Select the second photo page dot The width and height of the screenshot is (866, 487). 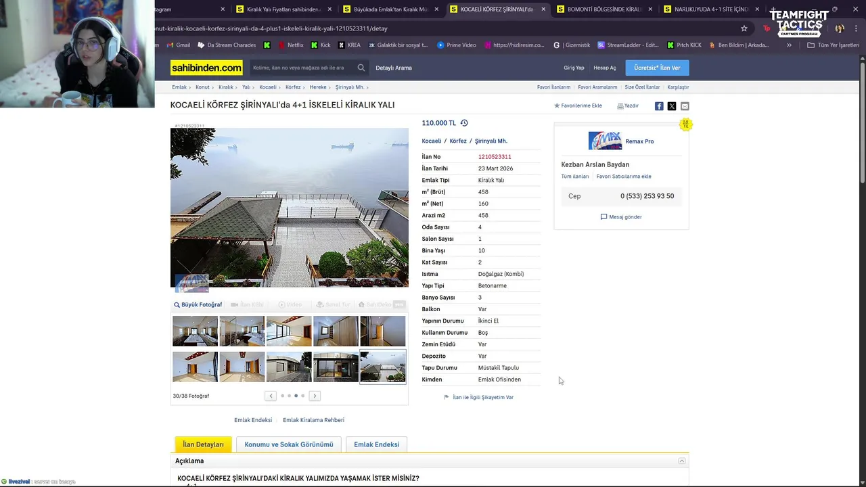289,396
